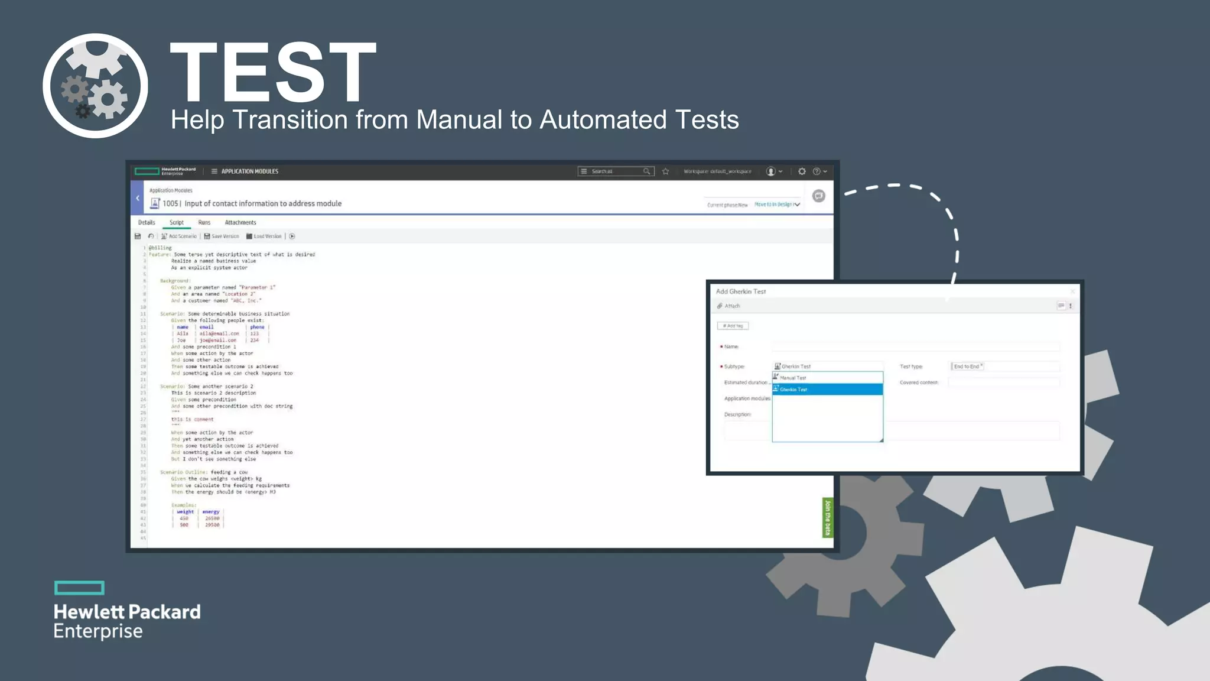The height and width of the screenshot is (681, 1210).
Task: Click the subtype list resize corner handle
Action: [x=881, y=440]
